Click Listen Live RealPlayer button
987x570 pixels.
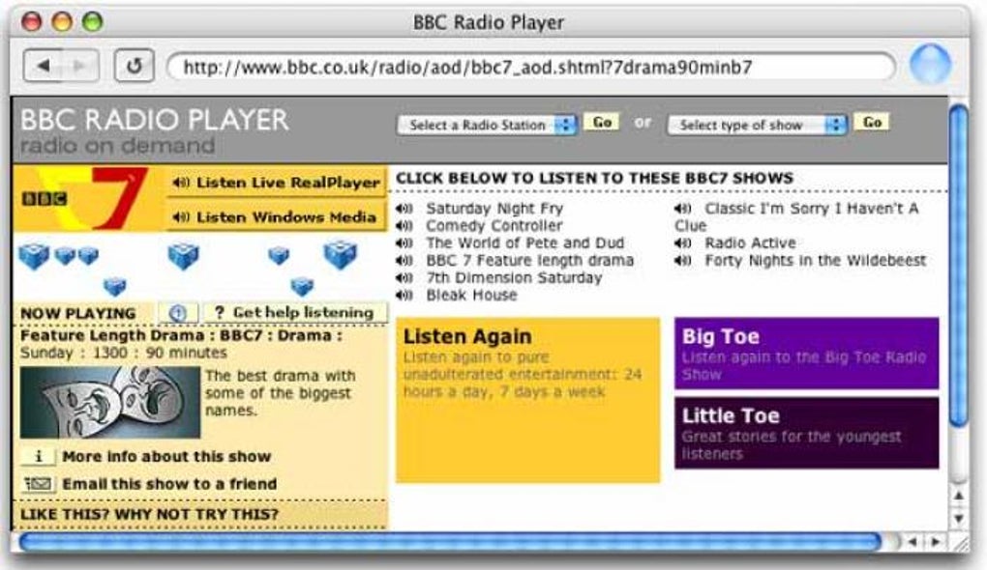point(277,183)
